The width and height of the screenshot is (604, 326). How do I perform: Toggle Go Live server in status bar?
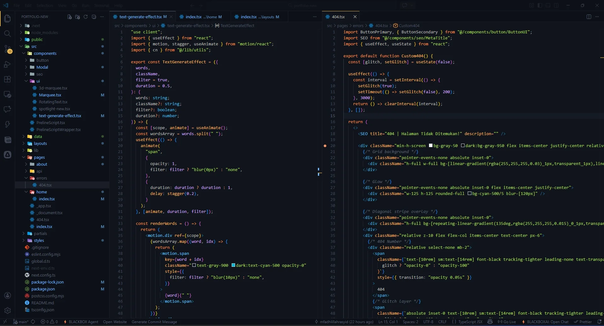point(507,322)
